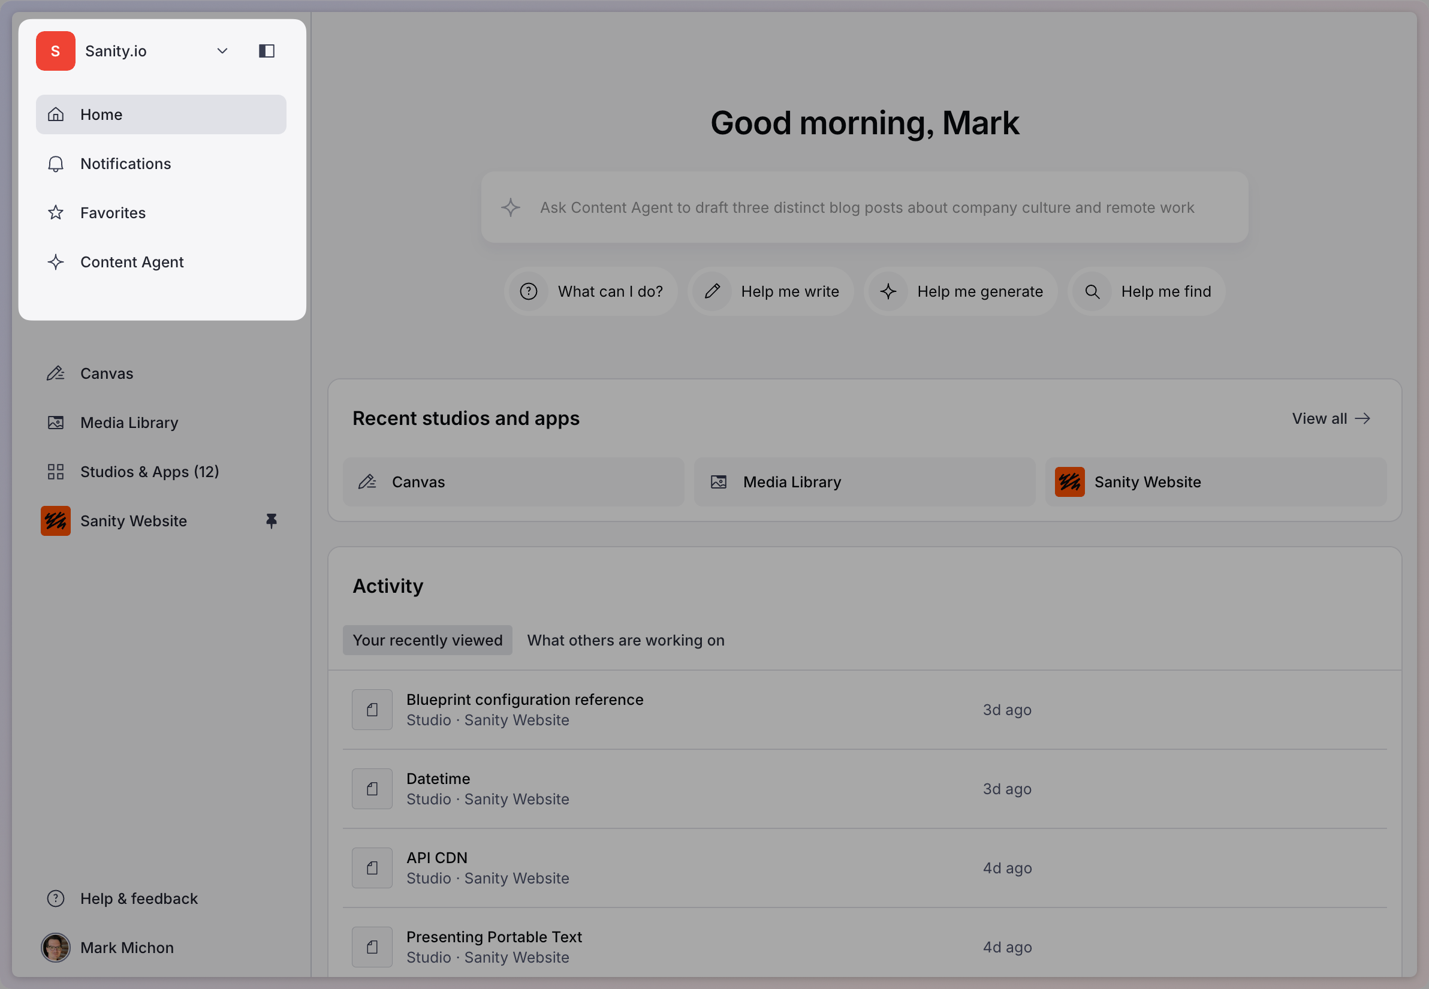
Task: Click the Help & feedback item
Action: 139,898
